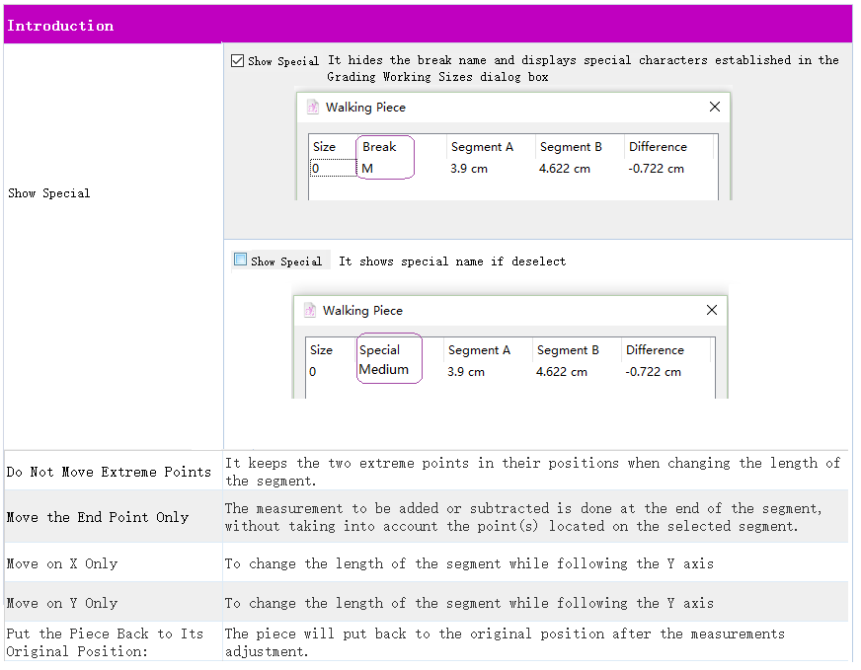
Task: Click Segment A header in the Break dialog
Action: tap(482, 147)
